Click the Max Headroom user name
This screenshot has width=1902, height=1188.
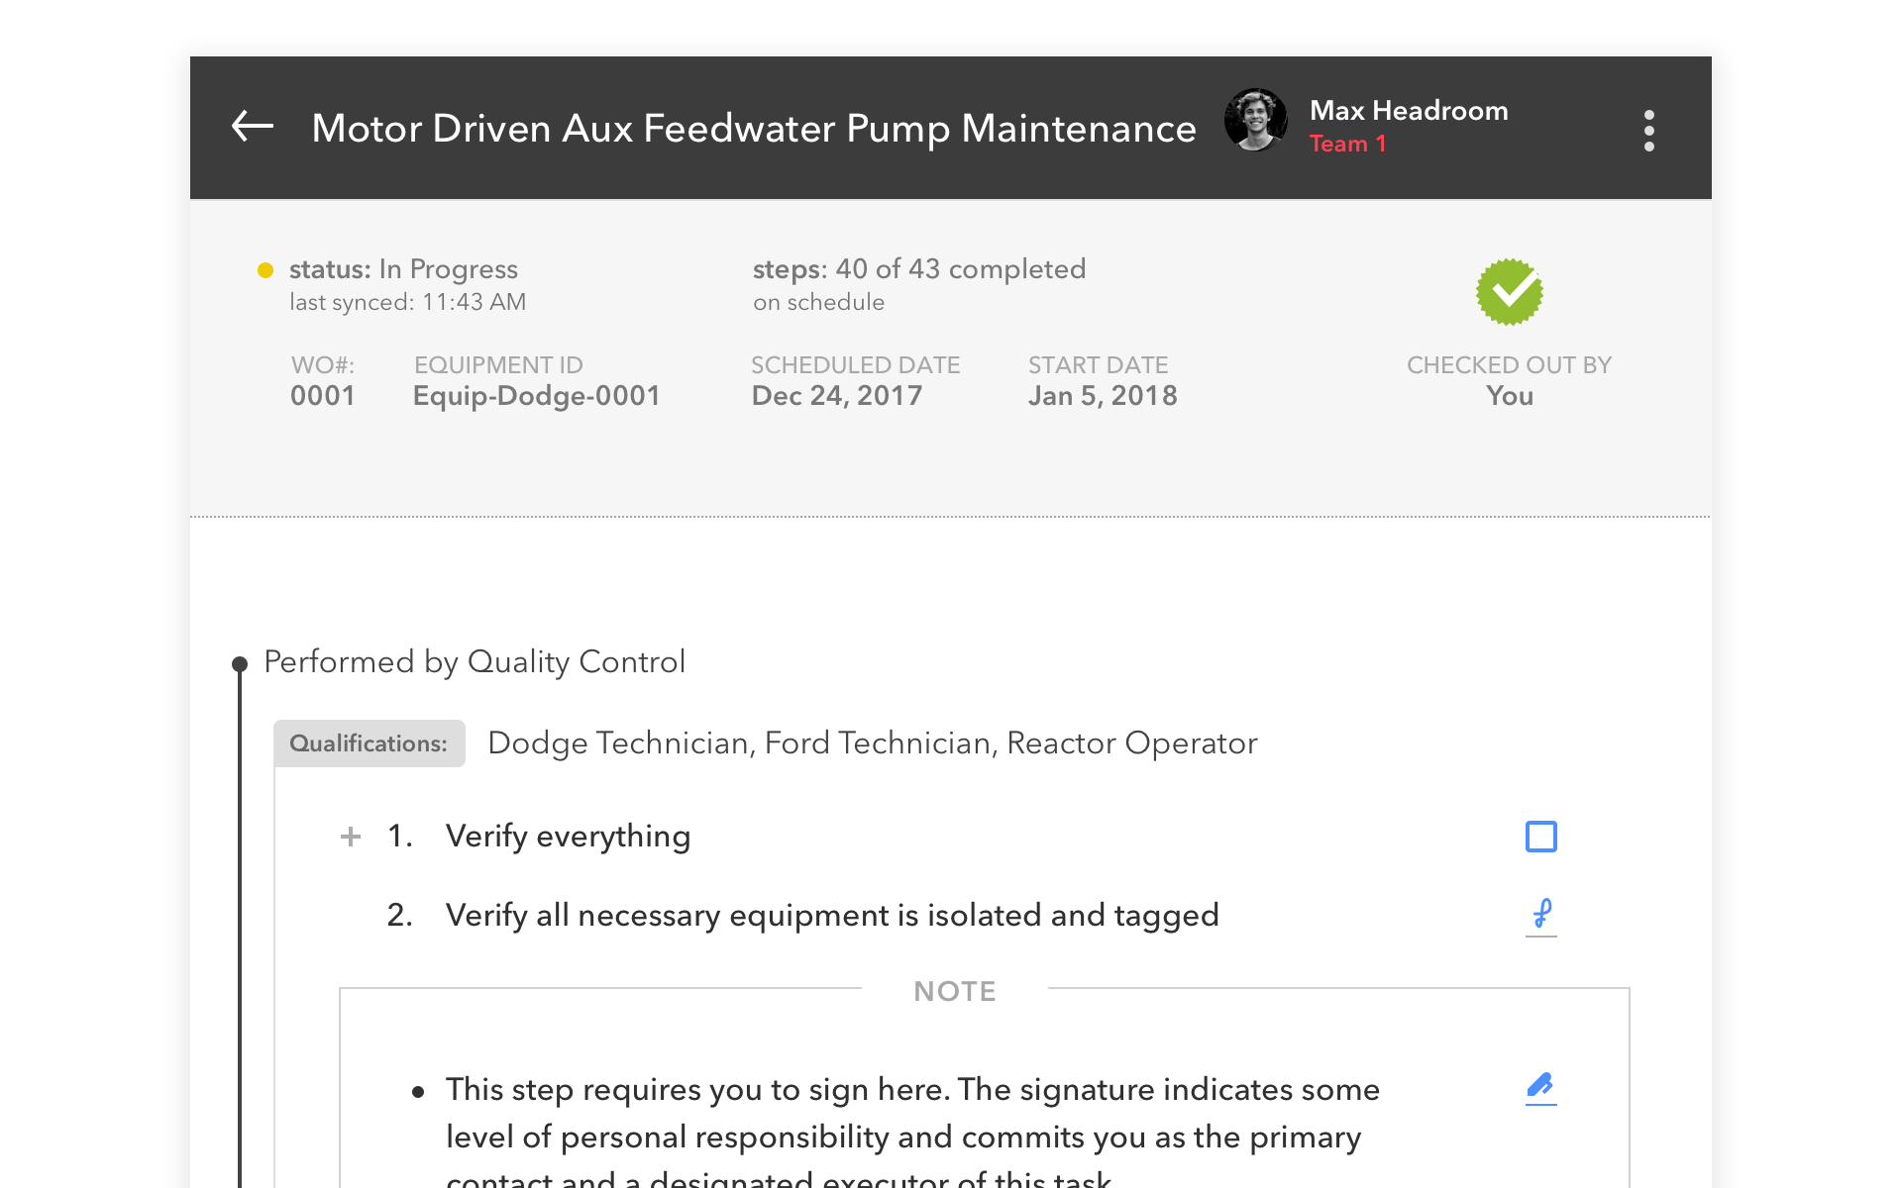pos(1408,111)
